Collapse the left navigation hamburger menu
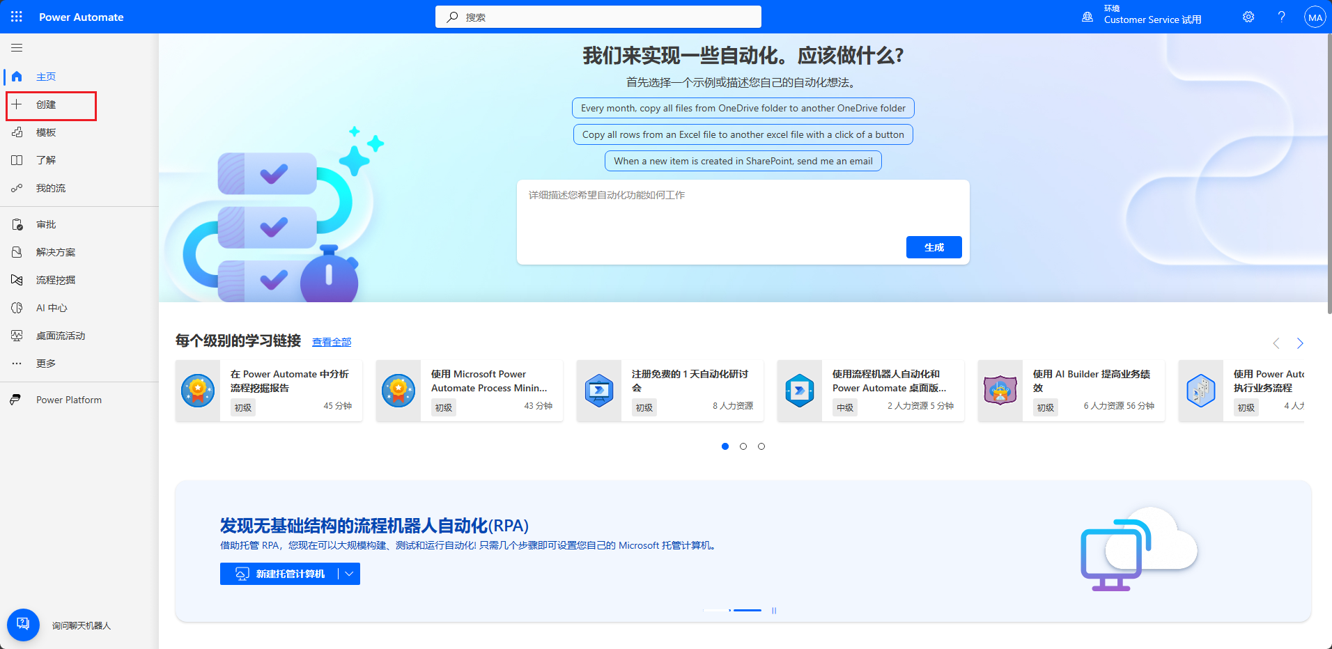The height and width of the screenshot is (649, 1332). pyautogui.click(x=17, y=48)
